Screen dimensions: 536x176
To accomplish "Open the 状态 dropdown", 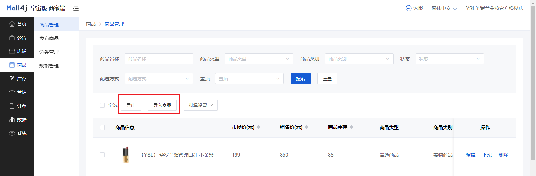I will (450, 59).
